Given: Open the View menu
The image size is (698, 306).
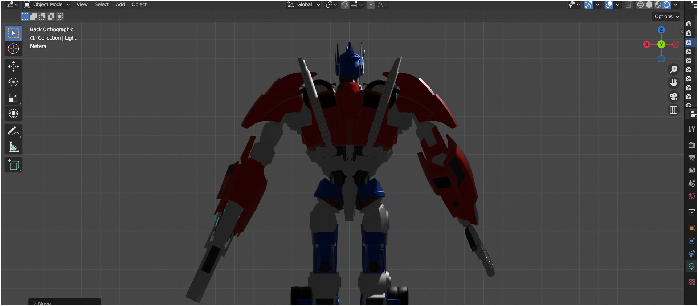Looking at the screenshot, I should pyautogui.click(x=82, y=5).
